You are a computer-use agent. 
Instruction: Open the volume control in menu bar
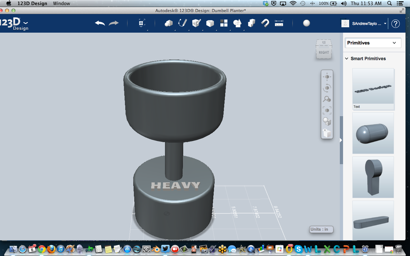[344, 4]
